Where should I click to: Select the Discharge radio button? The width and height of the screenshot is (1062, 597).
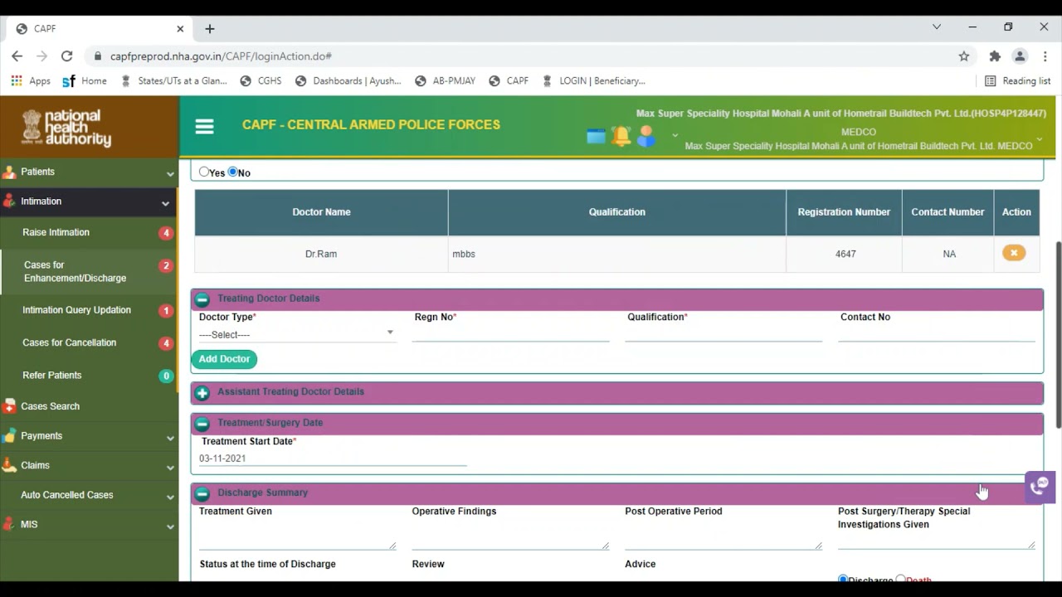(843, 579)
